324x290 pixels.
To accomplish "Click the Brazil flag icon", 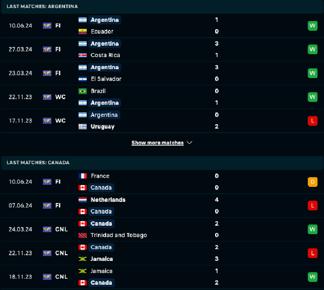I will (x=83, y=91).
